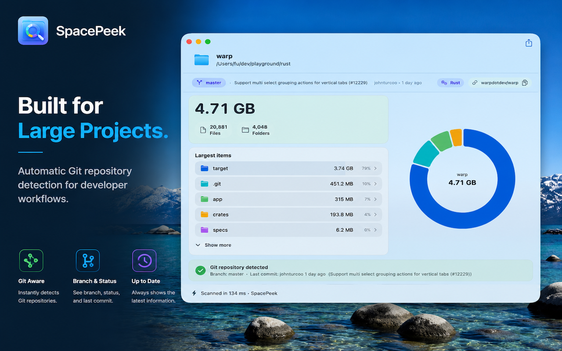Click the 79% percentage label
562x351 pixels.
366,168
